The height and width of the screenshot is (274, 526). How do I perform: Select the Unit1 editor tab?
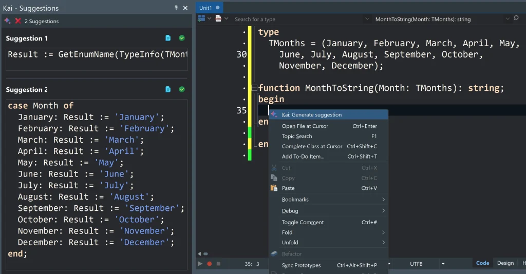(x=210, y=8)
